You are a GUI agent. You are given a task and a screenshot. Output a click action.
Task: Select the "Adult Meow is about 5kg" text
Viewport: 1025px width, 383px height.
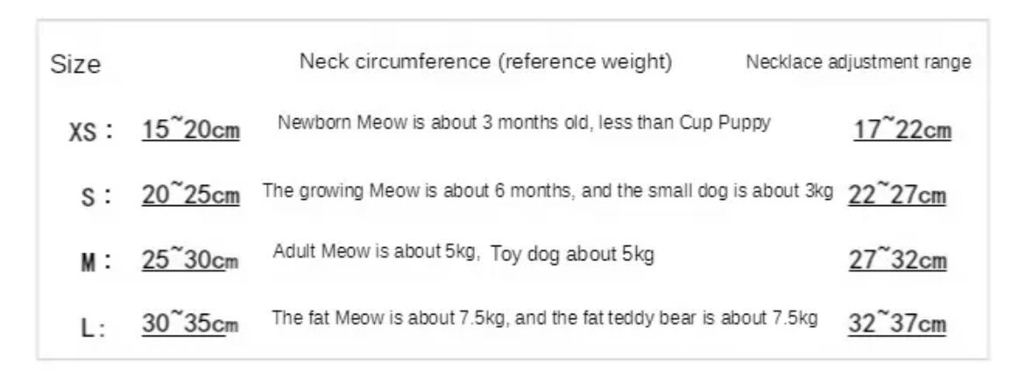tap(377, 252)
